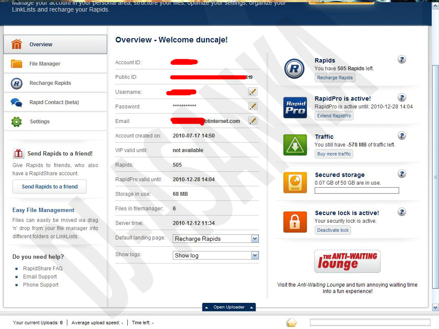Expand the Open Uploader panel
Screen dimensions: 439x329
[x=229, y=307]
